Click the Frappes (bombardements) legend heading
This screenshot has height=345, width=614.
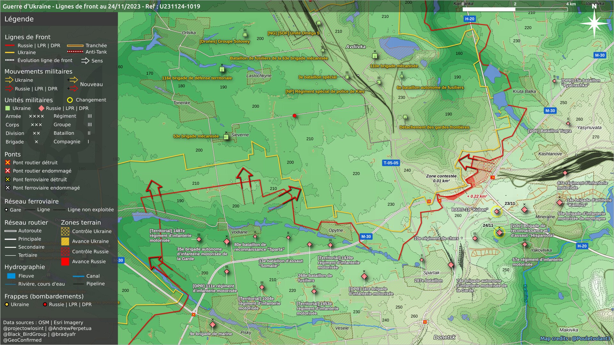pos(44,296)
